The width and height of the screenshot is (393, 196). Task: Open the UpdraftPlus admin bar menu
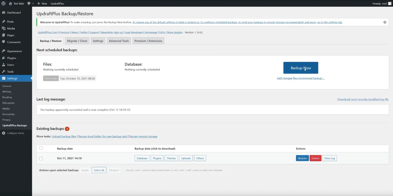point(57,3)
